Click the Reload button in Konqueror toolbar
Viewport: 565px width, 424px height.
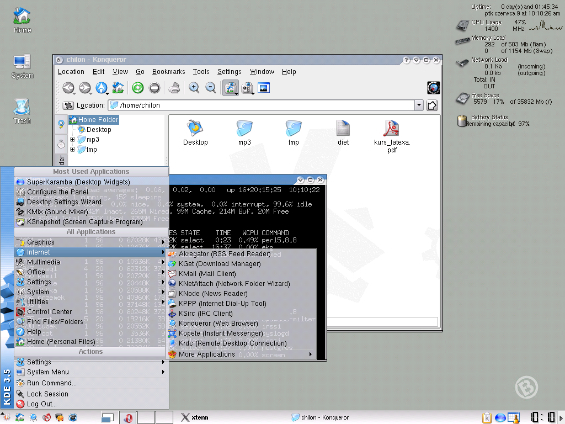137,88
